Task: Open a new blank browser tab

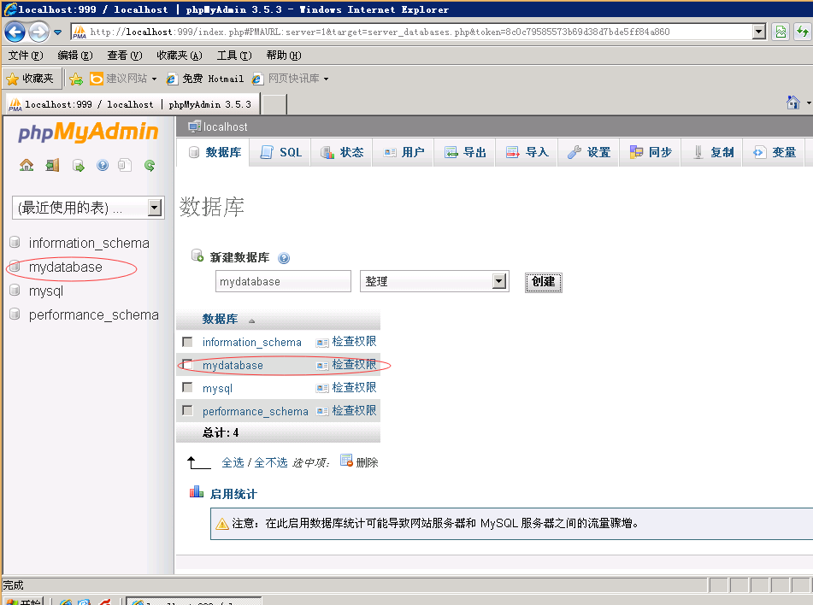Action: (x=274, y=105)
